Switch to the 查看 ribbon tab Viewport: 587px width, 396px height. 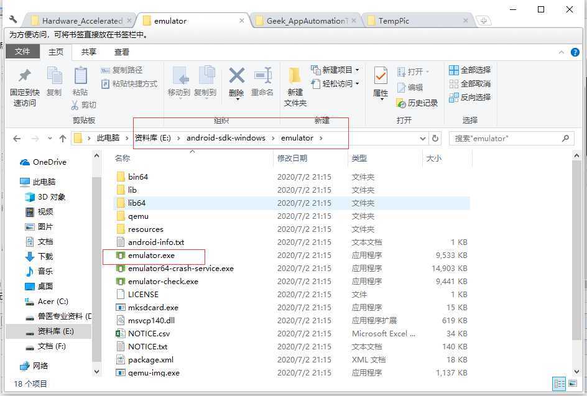(x=121, y=52)
